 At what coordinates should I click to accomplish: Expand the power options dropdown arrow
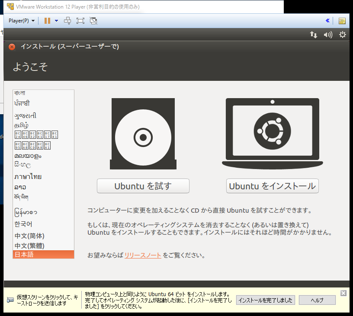tap(56, 21)
